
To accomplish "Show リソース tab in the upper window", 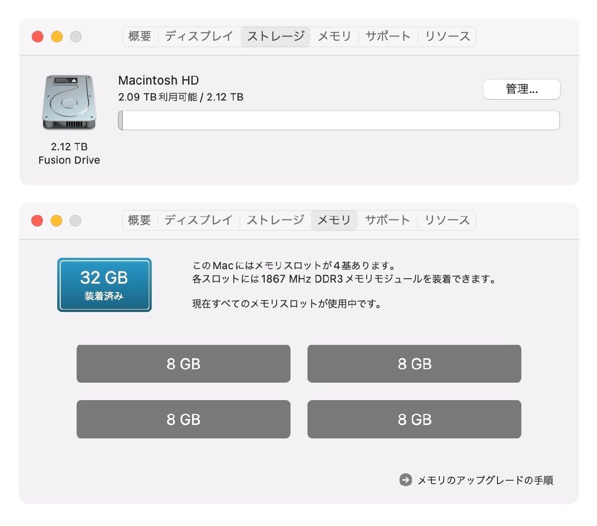I will tap(448, 37).
